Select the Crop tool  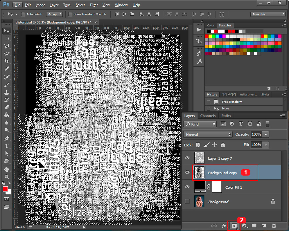(7, 61)
